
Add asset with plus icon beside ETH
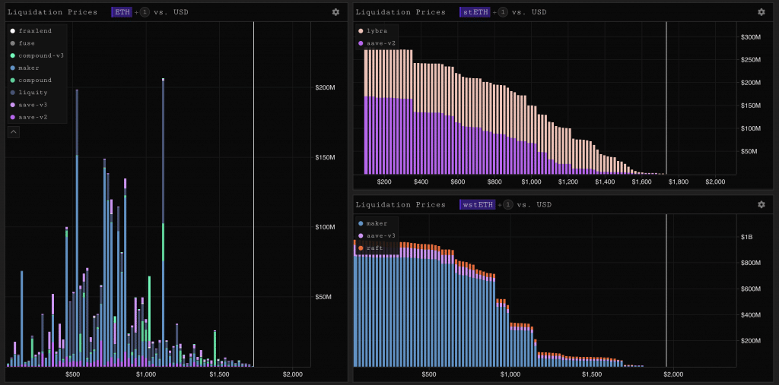pyautogui.click(x=136, y=12)
